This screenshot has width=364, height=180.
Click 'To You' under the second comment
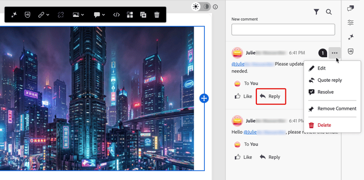tap(251, 144)
